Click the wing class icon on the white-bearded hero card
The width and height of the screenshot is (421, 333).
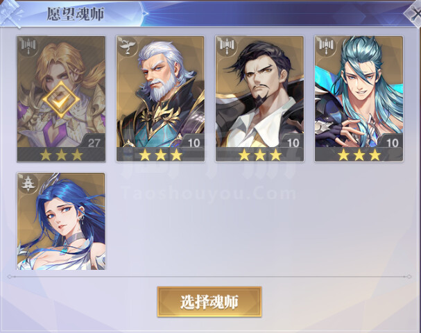[x=128, y=47]
